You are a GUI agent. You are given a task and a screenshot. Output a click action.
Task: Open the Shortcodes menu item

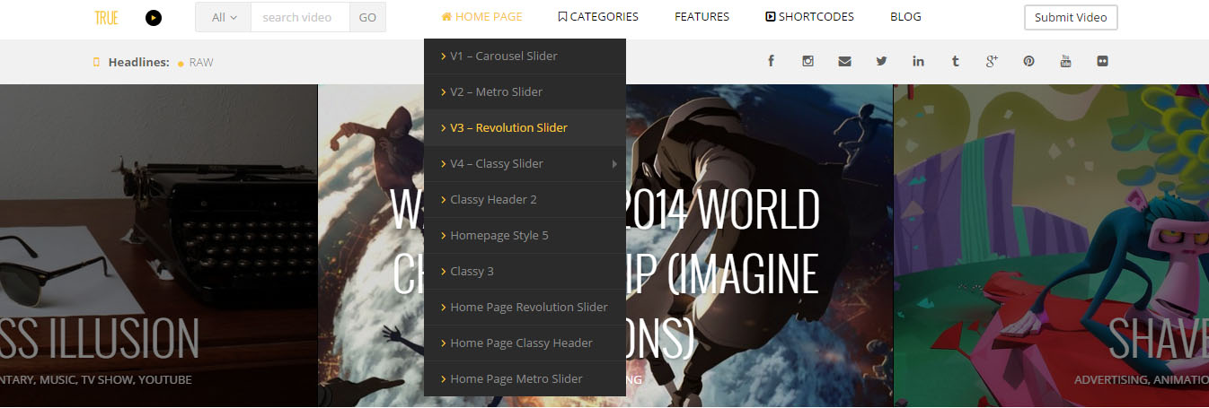[x=809, y=17]
